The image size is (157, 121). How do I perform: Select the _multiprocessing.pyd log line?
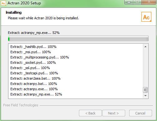[40, 57]
